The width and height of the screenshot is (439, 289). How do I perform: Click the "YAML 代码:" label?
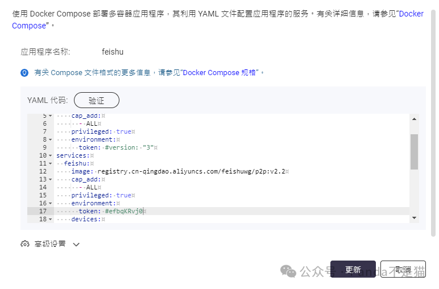[x=47, y=100]
